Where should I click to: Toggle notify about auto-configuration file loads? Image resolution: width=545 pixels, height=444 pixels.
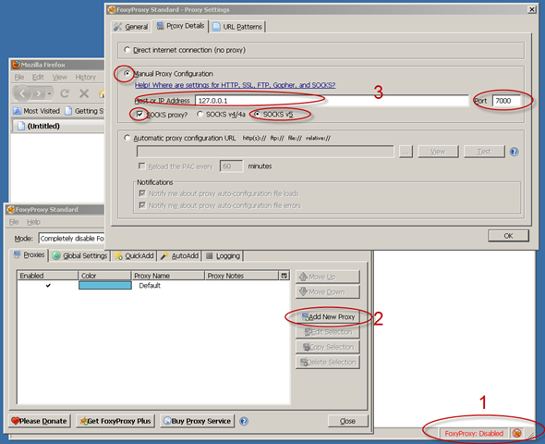click(142, 193)
